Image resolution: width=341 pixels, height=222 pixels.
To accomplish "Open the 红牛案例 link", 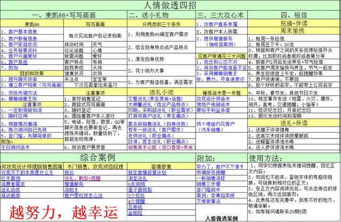I will tap(11, 178).
